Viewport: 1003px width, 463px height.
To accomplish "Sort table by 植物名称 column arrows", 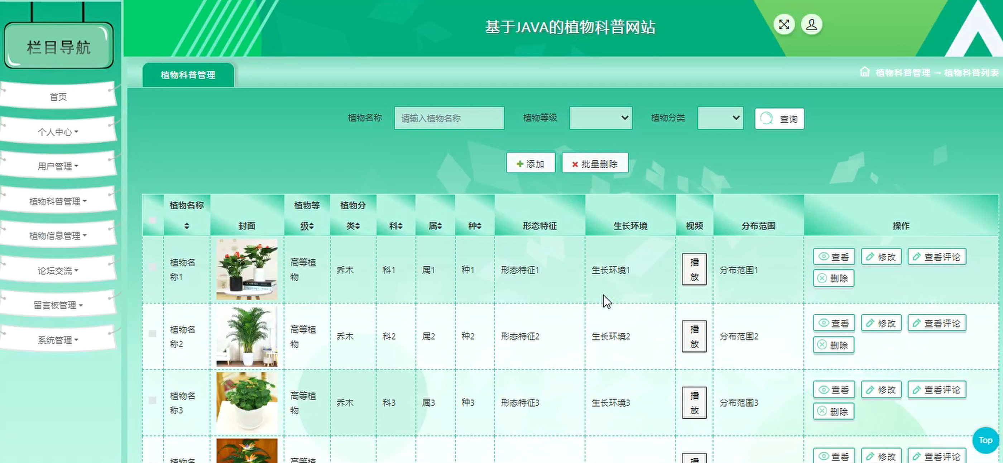I will (187, 226).
